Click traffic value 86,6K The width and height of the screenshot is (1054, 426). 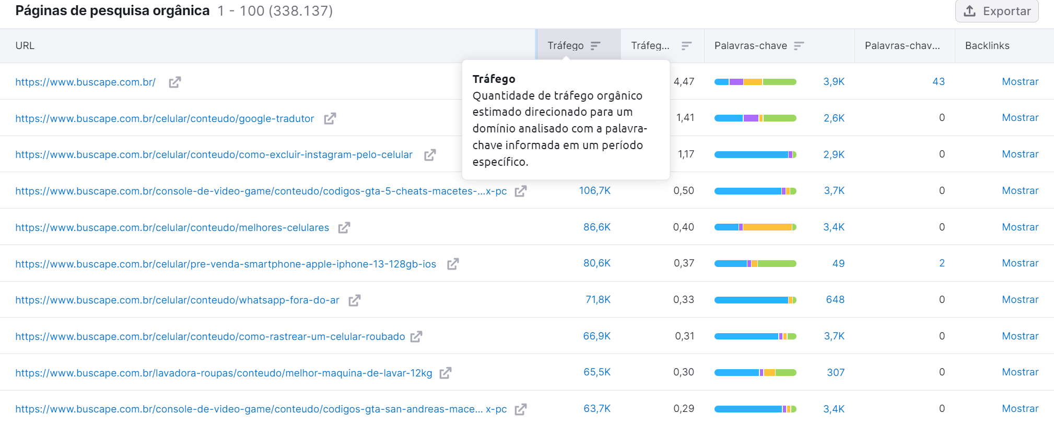point(597,227)
